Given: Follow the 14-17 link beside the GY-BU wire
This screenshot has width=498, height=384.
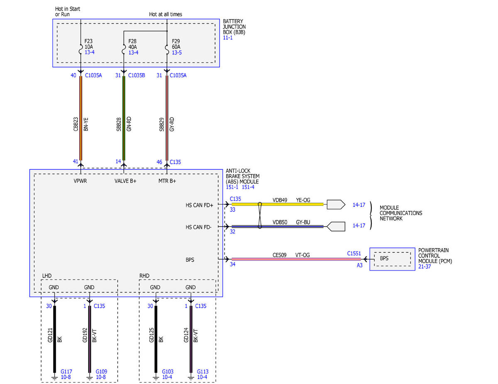Looking at the screenshot, I should (x=359, y=226).
